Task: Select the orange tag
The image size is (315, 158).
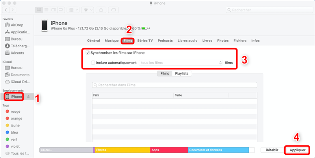Action: pyautogui.click(x=14, y=118)
